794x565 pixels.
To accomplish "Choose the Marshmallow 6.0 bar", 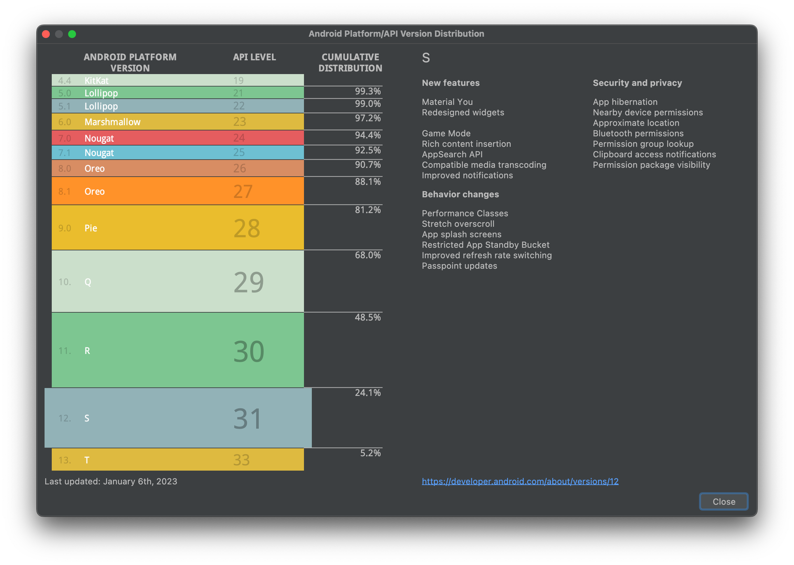I will [x=178, y=122].
